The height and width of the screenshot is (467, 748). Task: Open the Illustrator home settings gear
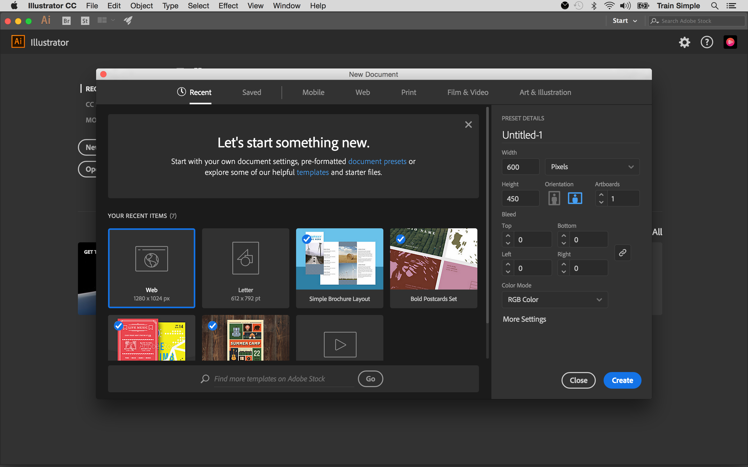[x=684, y=42]
